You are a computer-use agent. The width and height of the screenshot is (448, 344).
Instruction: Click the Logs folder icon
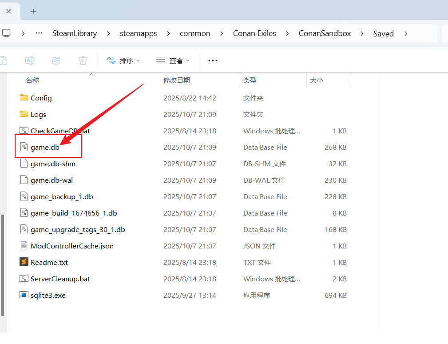[x=24, y=114]
